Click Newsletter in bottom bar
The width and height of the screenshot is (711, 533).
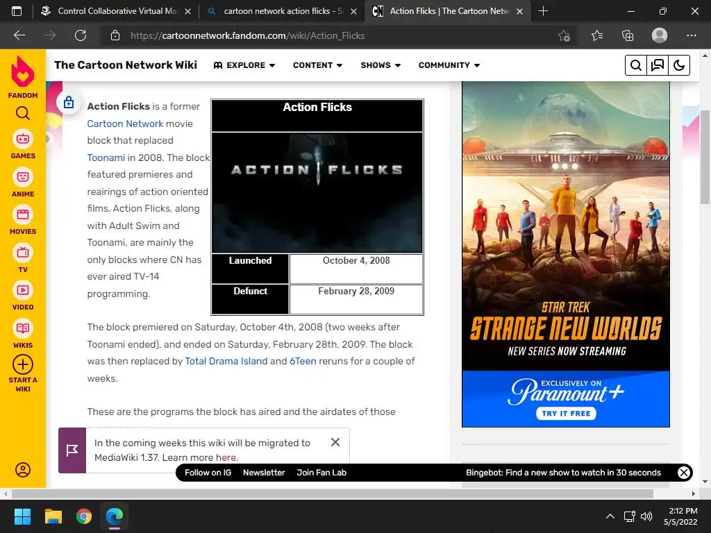click(x=264, y=472)
